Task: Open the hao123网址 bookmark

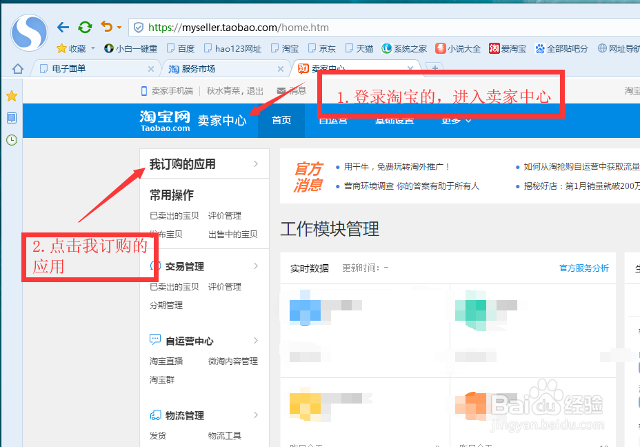Action: (232, 48)
